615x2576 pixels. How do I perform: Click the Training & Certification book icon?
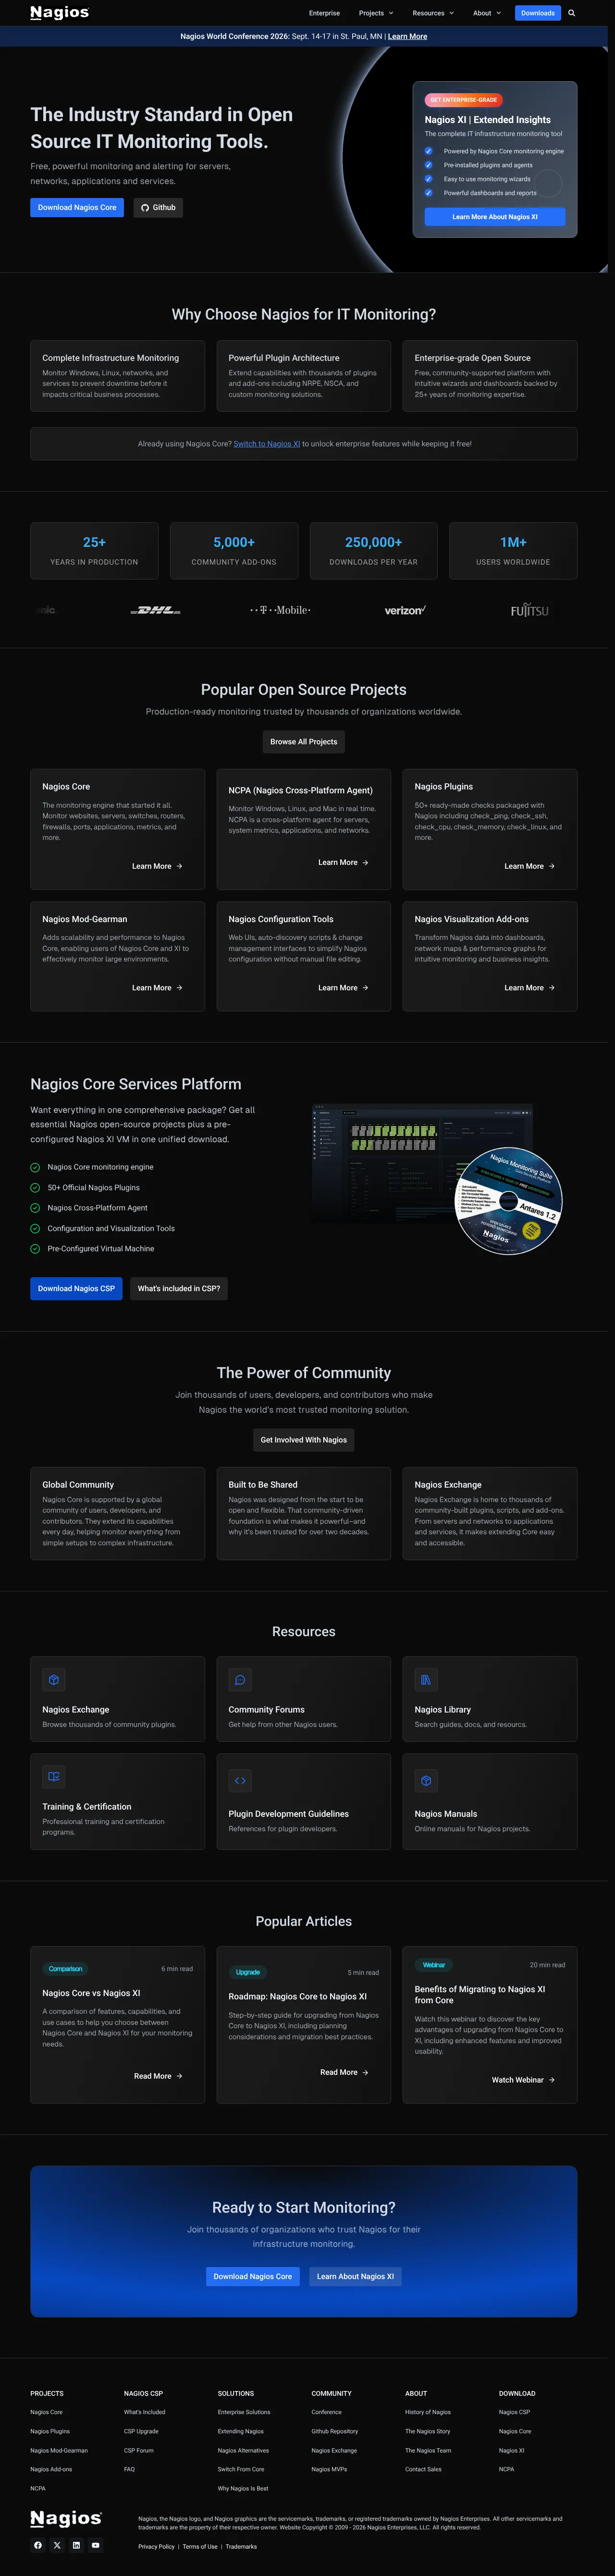pos(54,1777)
